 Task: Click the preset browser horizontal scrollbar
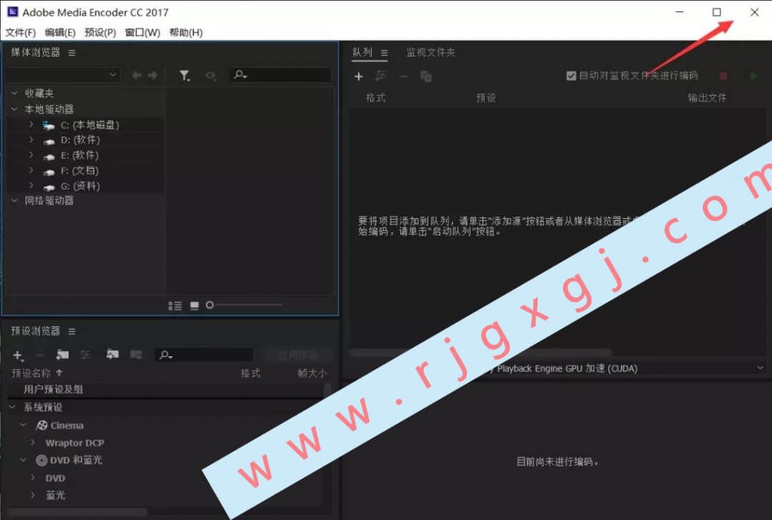point(78,512)
